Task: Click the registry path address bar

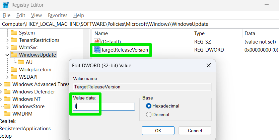Action: click(x=134, y=24)
